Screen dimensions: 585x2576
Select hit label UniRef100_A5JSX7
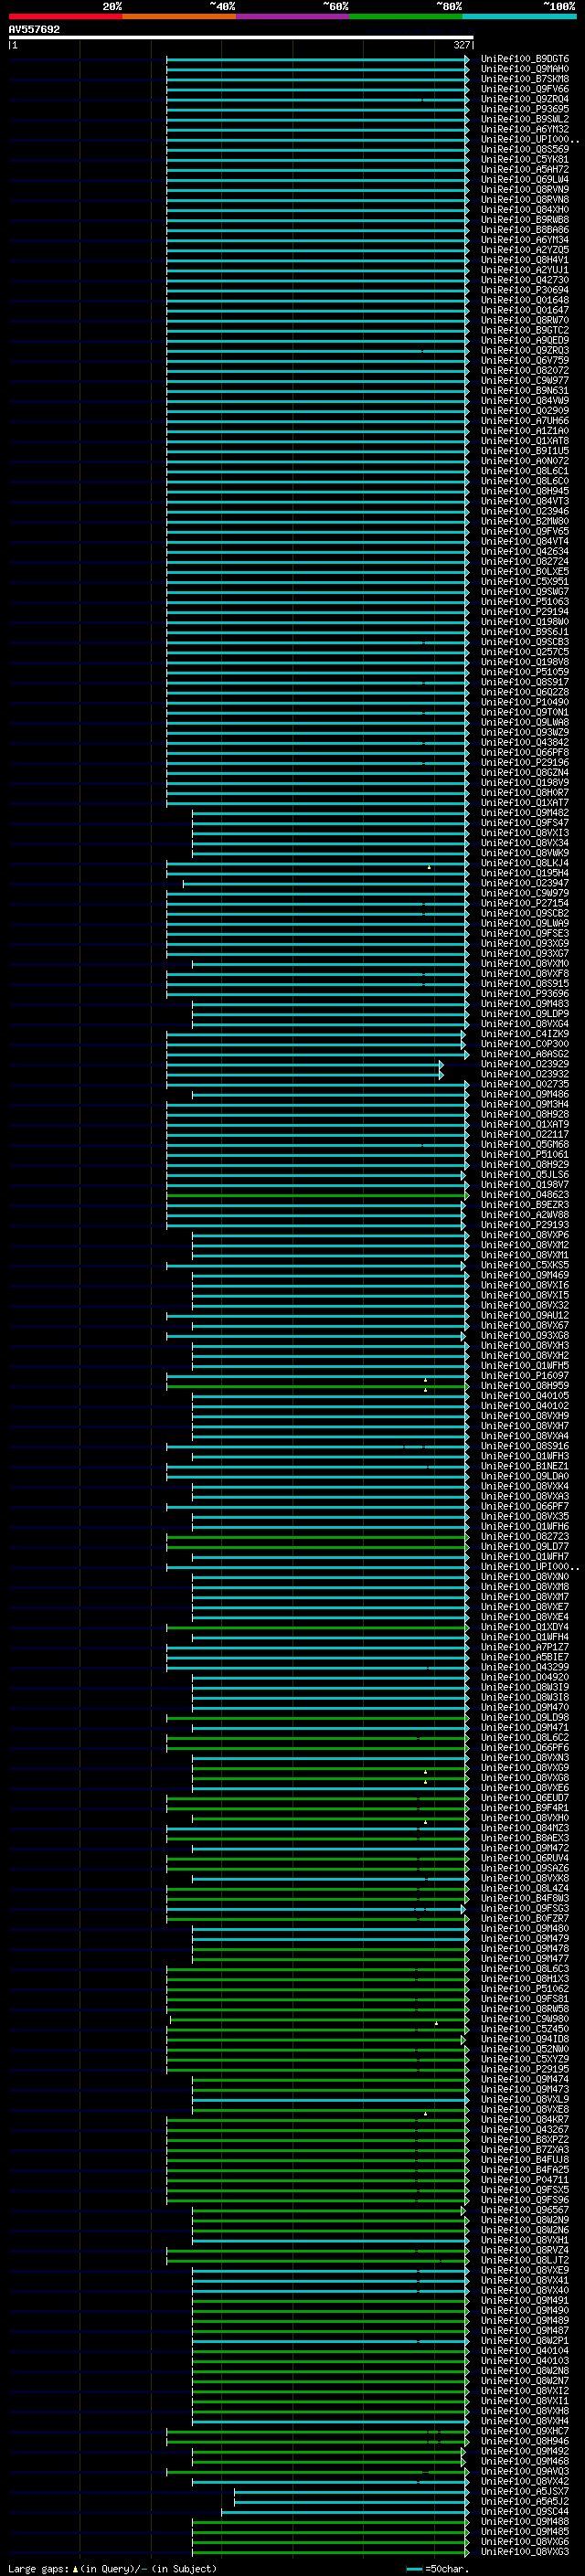525,2491
